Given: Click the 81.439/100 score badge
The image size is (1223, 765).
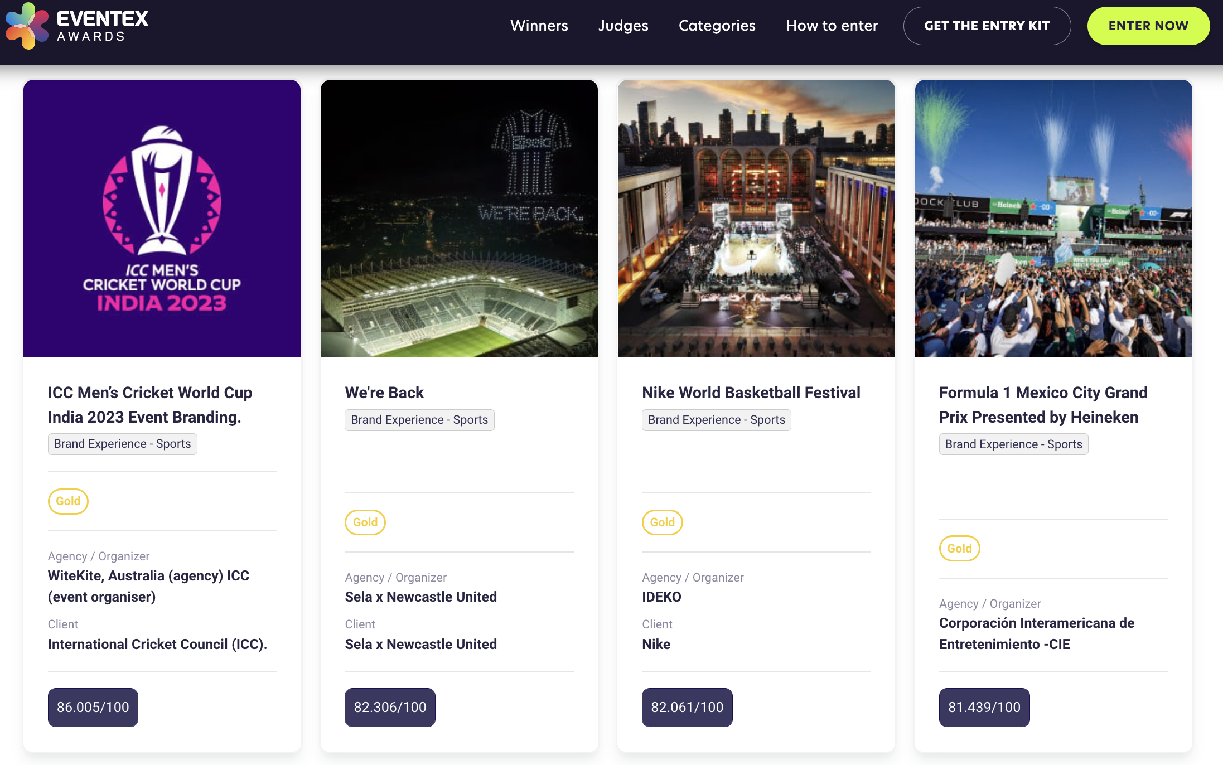Looking at the screenshot, I should pos(984,707).
